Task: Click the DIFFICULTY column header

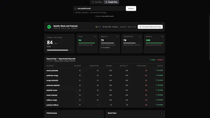Action: click(124, 66)
